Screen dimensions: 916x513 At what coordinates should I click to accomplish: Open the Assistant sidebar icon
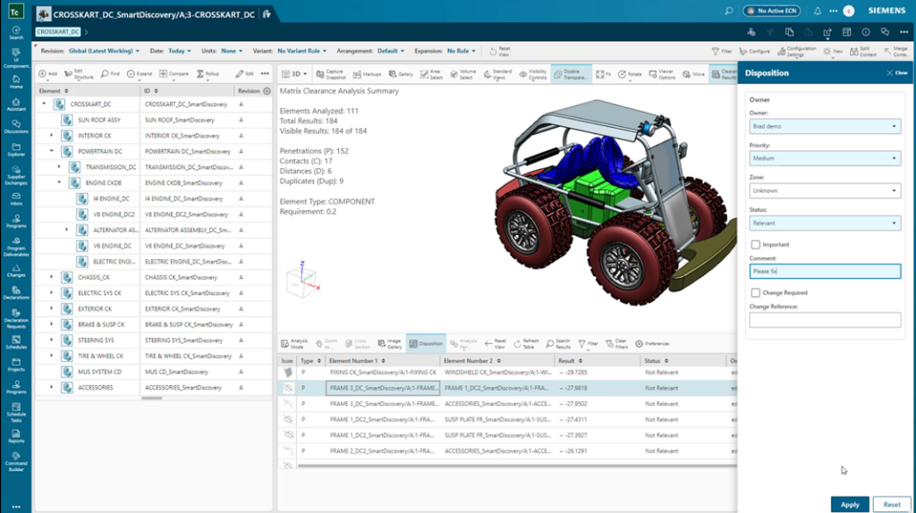[x=16, y=104]
